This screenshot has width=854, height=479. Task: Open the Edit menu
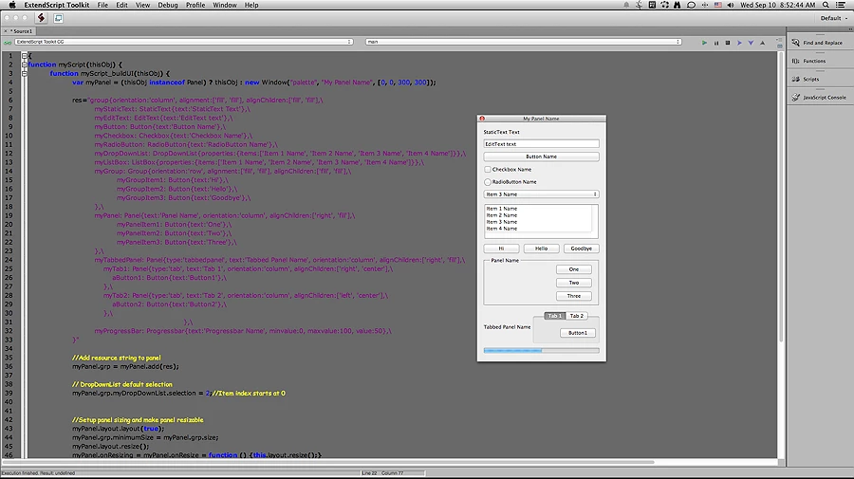[x=121, y=5]
